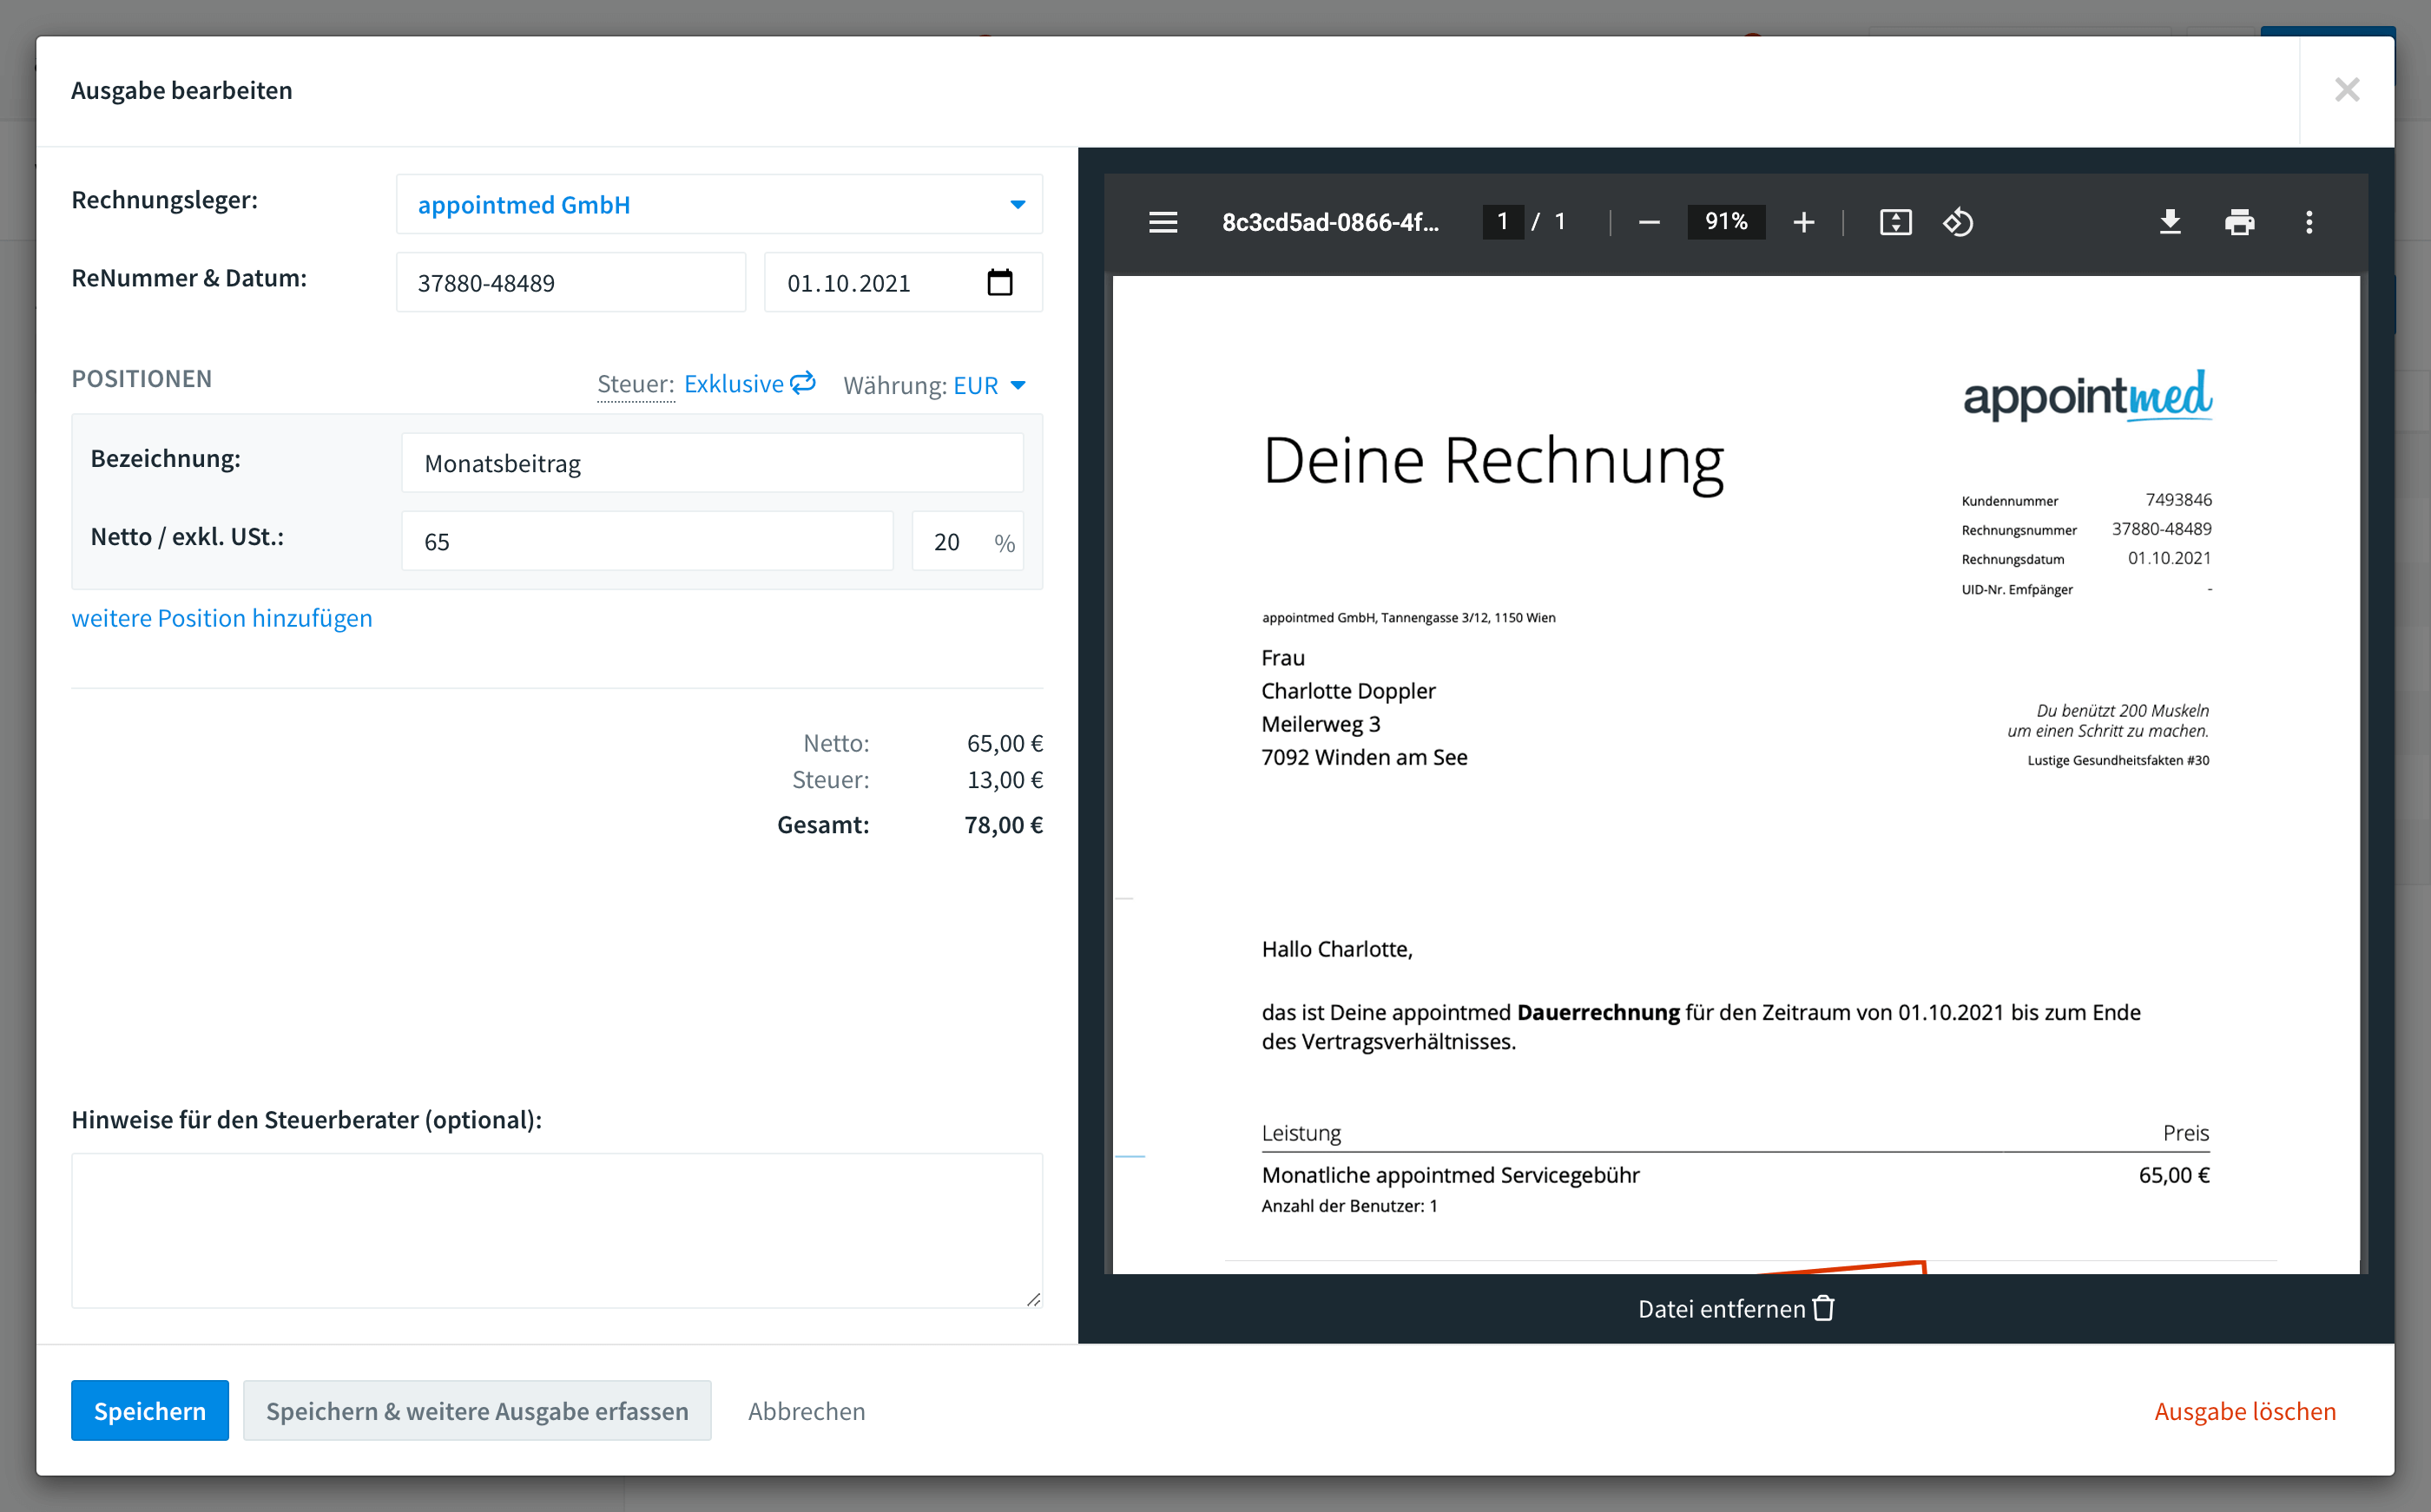Zoom in using the plus icon in PDF viewer
This screenshot has height=1512, width=2431.
point(1802,220)
